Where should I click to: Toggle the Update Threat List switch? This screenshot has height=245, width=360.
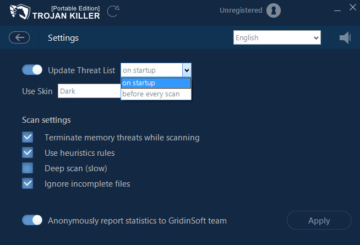point(32,70)
